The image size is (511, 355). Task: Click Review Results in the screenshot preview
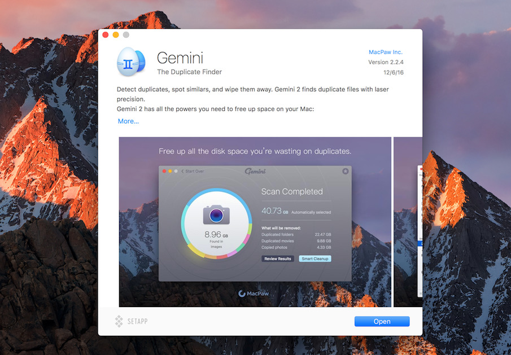(278, 258)
